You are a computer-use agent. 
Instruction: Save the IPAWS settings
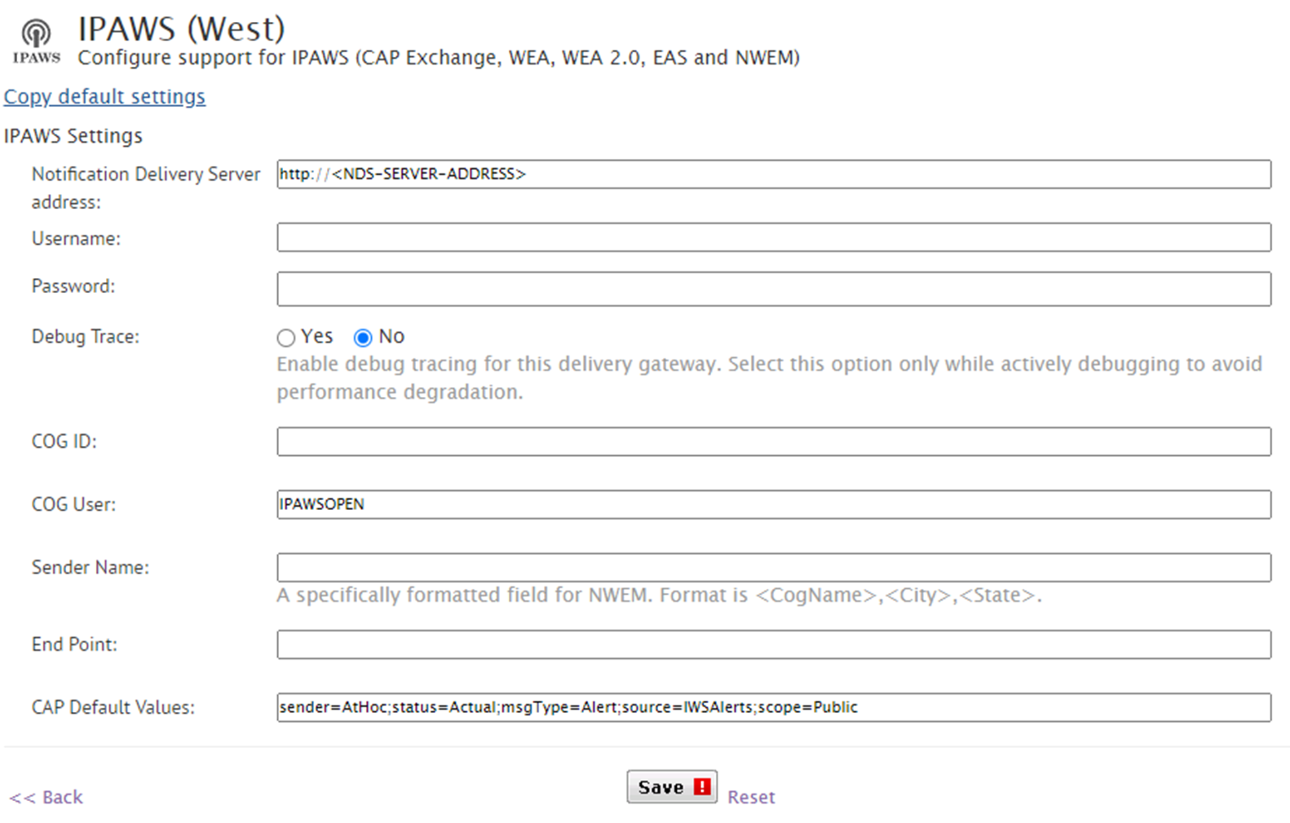point(672,787)
